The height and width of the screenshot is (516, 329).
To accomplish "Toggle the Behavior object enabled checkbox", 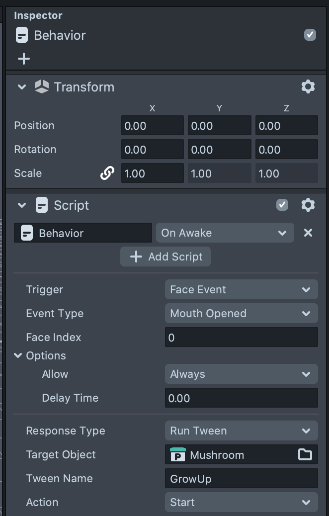I will (x=310, y=35).
